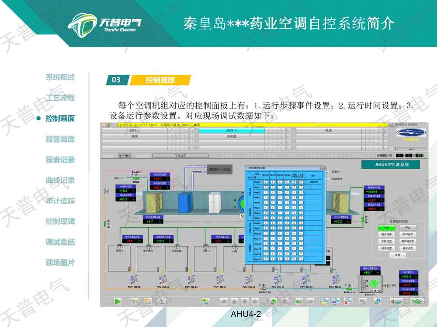Go to 报表记录 in the slide sidebar

[60, 160]
